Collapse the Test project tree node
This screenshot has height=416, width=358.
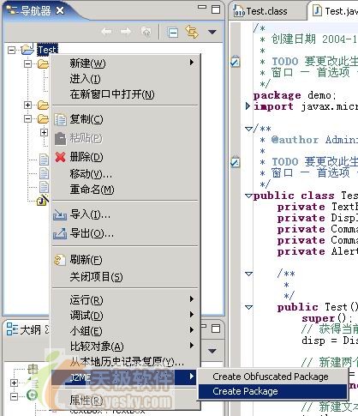[x=12, y=51]
